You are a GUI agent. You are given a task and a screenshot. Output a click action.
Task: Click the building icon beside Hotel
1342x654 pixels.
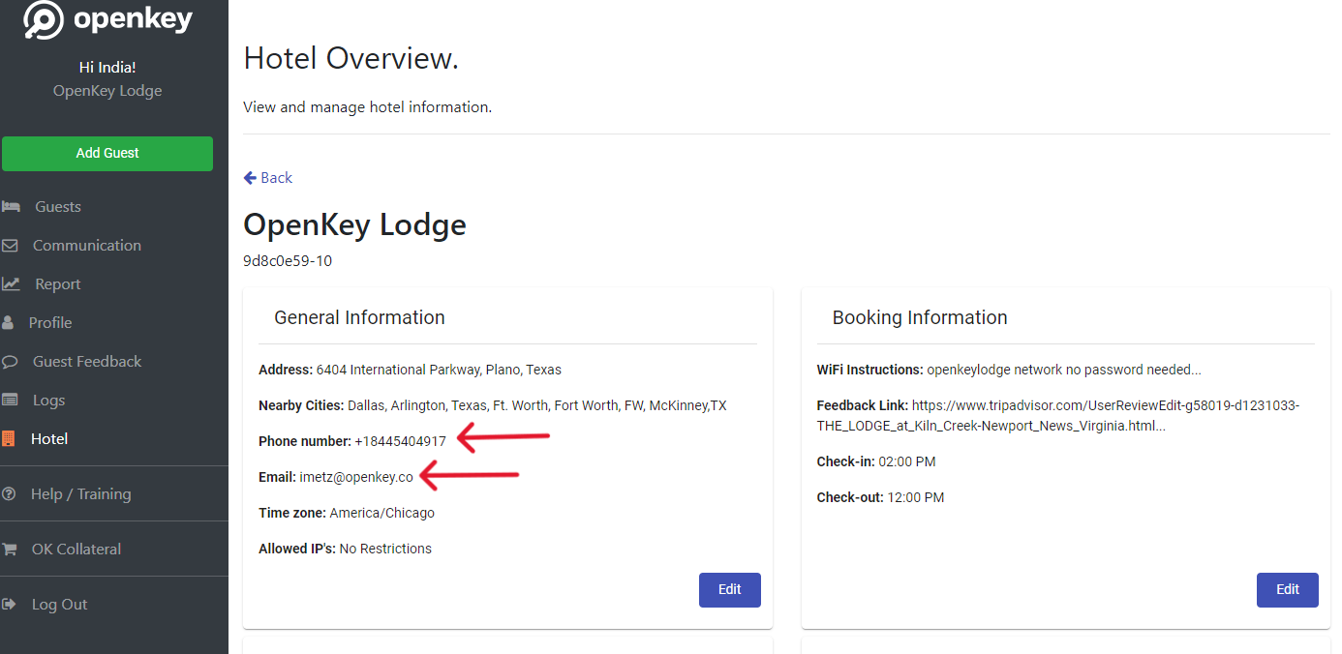click(9, 439)
